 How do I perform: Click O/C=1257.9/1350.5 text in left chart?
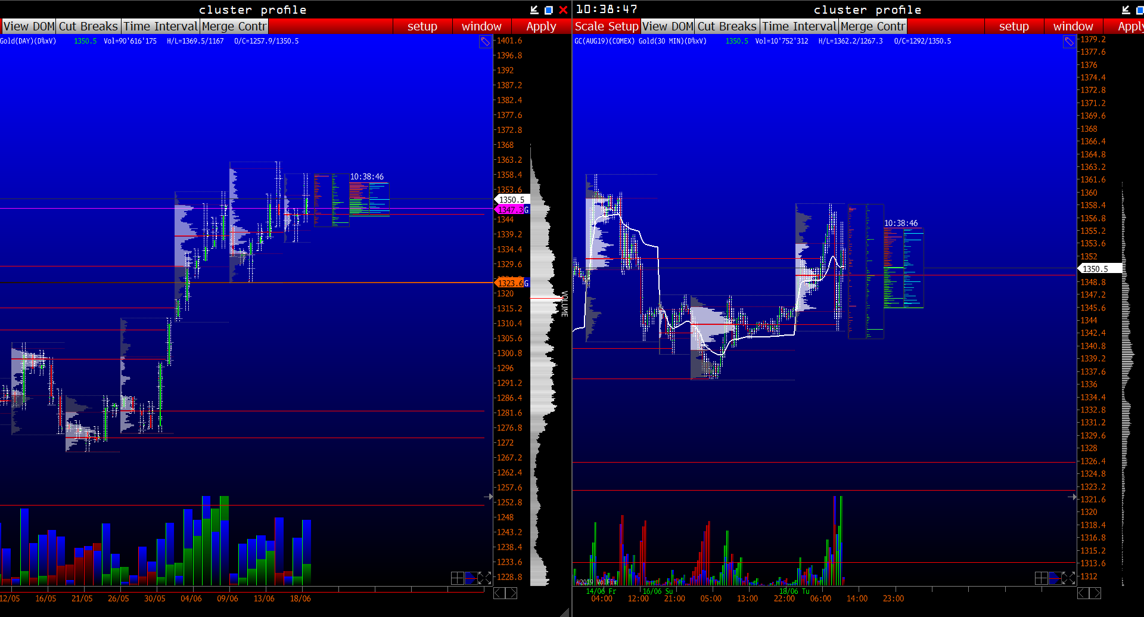266,41
